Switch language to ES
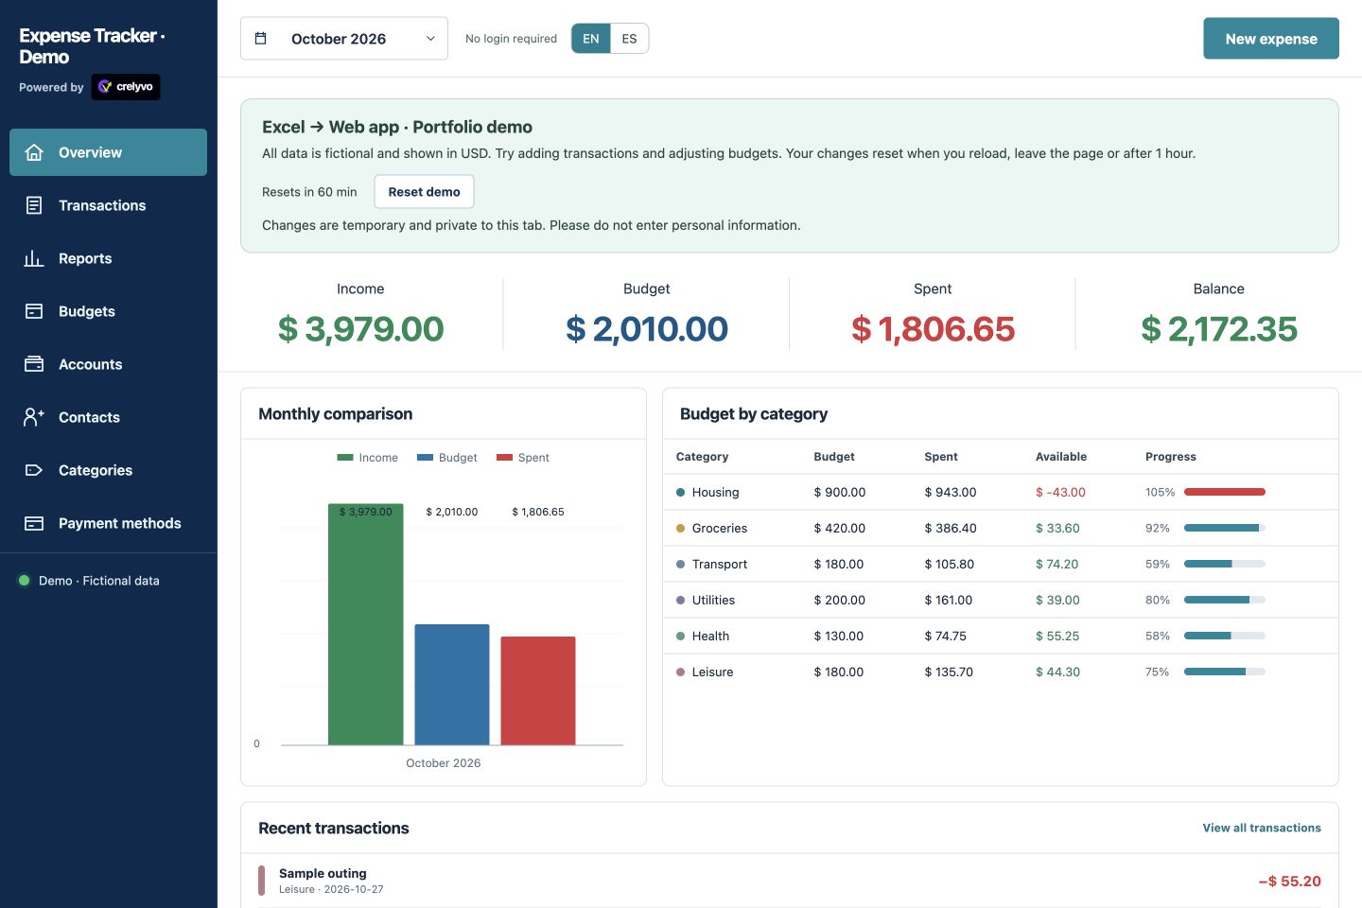This screenshot has height=908, width=1362. 629,39
